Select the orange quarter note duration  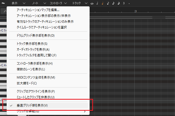coord(102,3)
